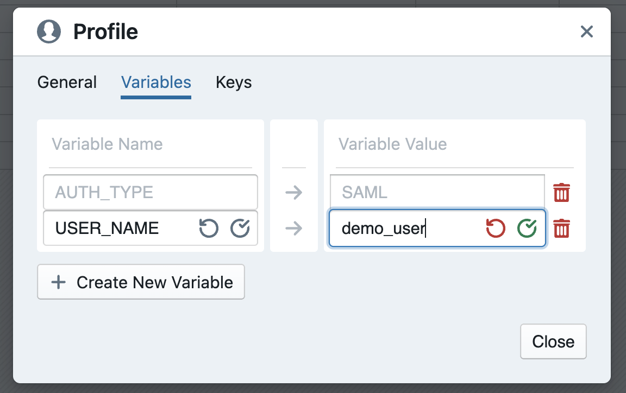Click the arrow between USER_NAME and demo_user
Screen dimensions: 626x393
pyautogui.click(x=293, y=229)
